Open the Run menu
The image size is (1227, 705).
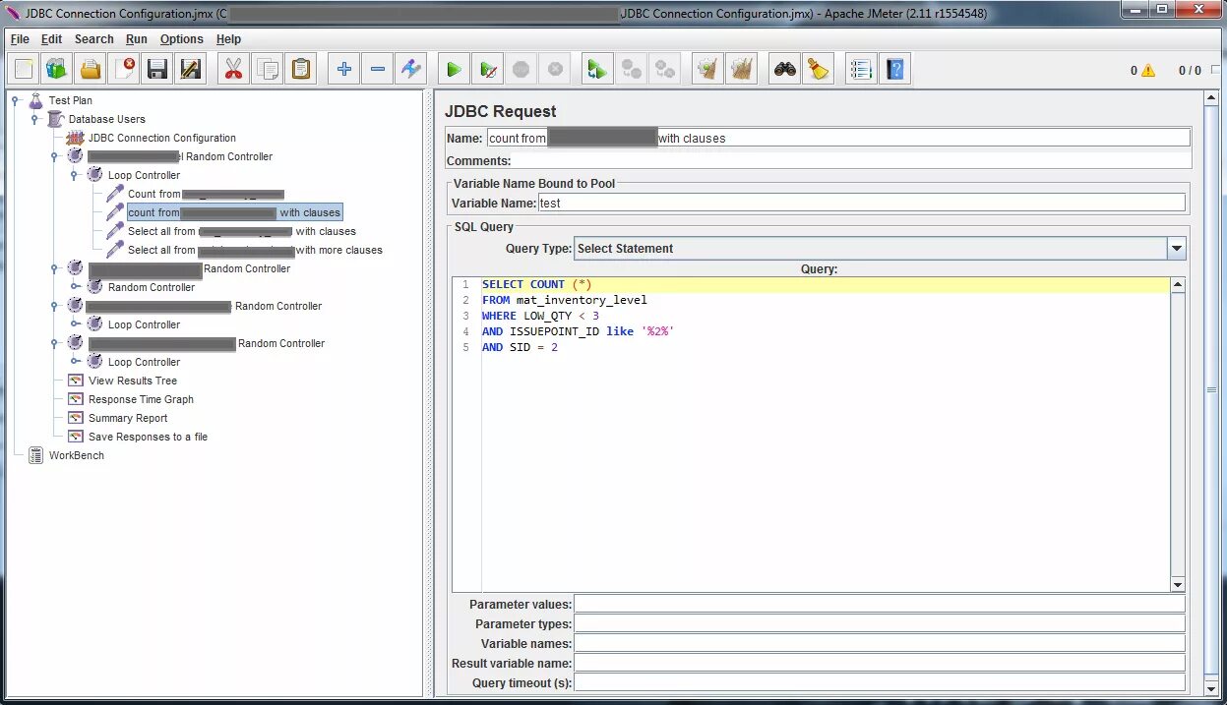[136, 39]
